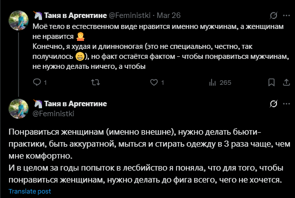Image resolution: width=295 pixels, height=198 pixels.
Task: Click the like count number 1
Action: (162, 83)
